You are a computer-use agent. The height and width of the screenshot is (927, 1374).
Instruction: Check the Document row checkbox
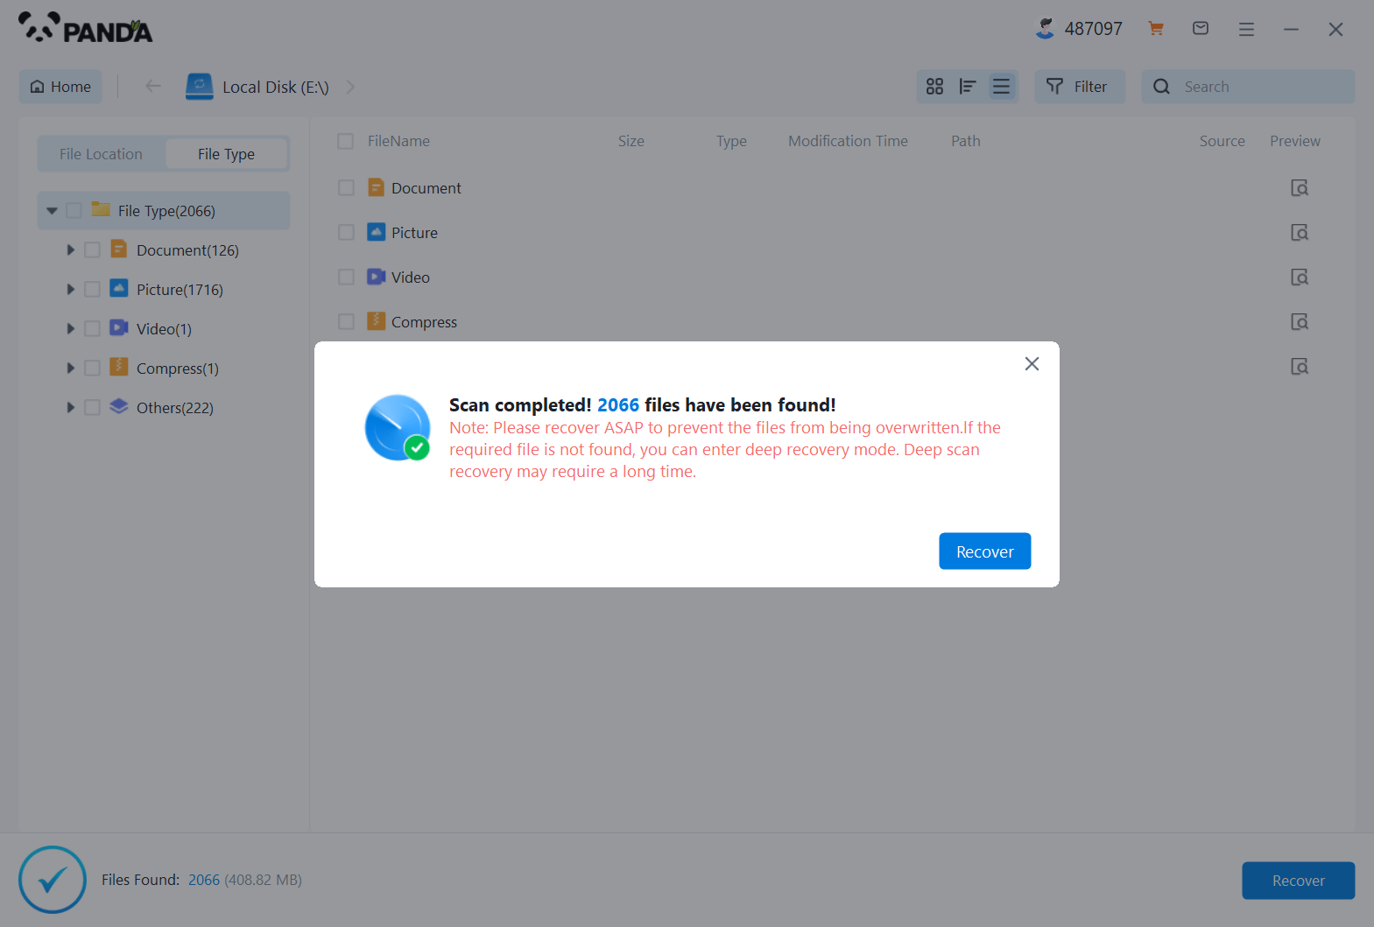pos(346,188)
